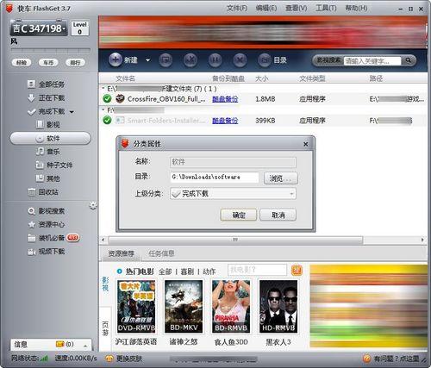Image resolution: width=431 pixels, height=368 pixels.
Task: Select the 软件 category in sidebar
Action: click(50, 138)
